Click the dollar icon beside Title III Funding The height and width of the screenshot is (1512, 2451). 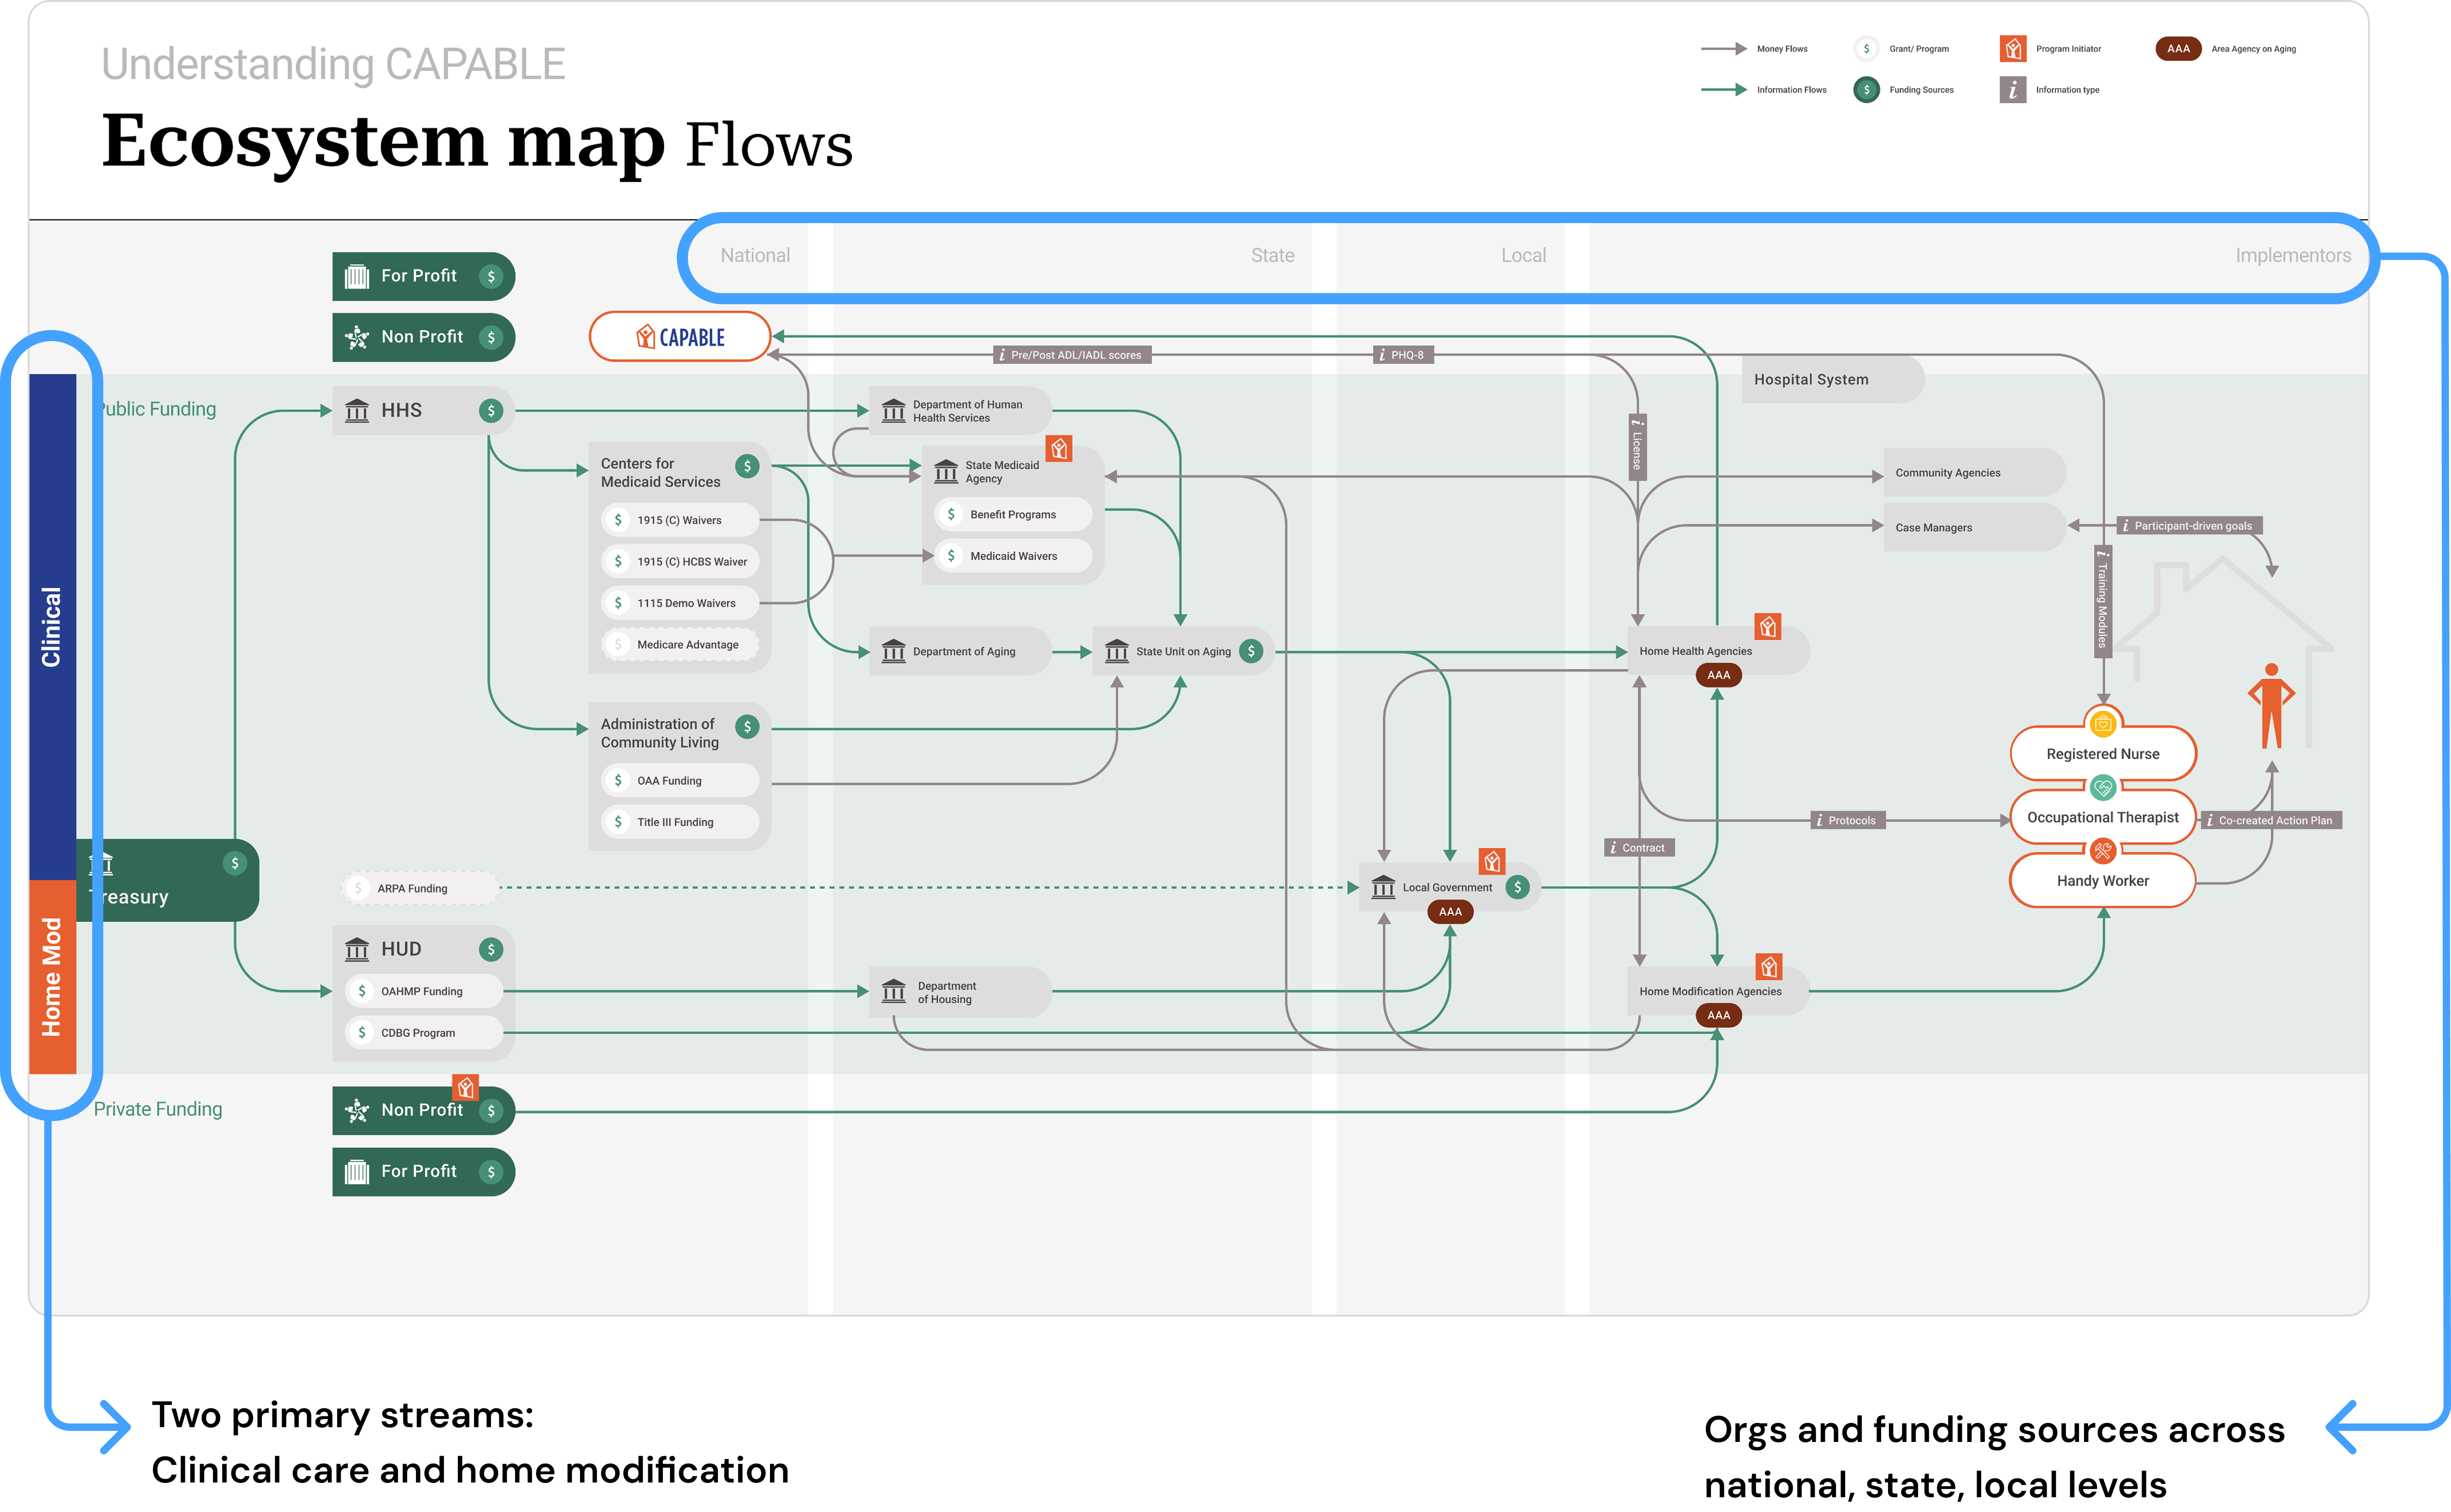(x=618, y=822)
